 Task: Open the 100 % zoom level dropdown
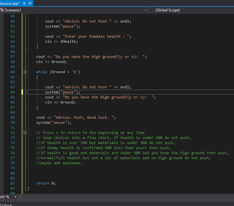(x=16, y=197)
